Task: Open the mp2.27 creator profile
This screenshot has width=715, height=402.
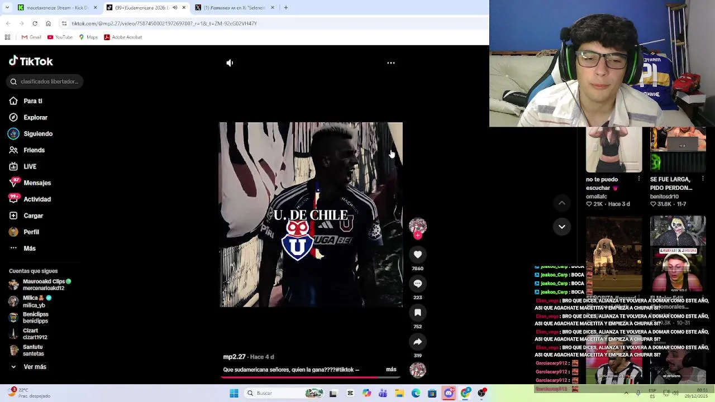Action: coord(234,357)
